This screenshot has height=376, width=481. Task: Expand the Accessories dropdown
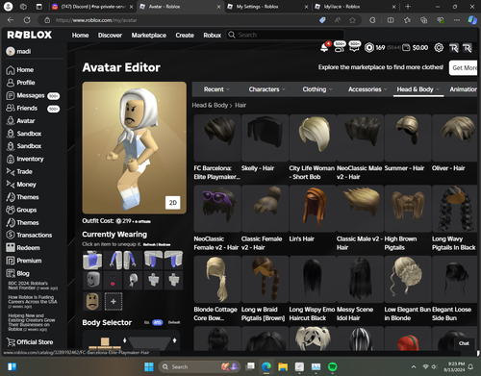coord(367,89)
